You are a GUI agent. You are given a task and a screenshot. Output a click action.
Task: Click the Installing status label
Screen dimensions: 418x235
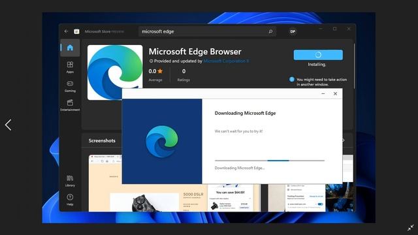(317, 65)
